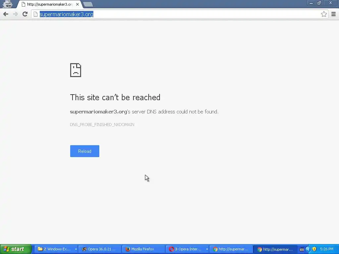Open the Windows Start menu
This screenshot has width=339, height=254.
coord(16,249)
